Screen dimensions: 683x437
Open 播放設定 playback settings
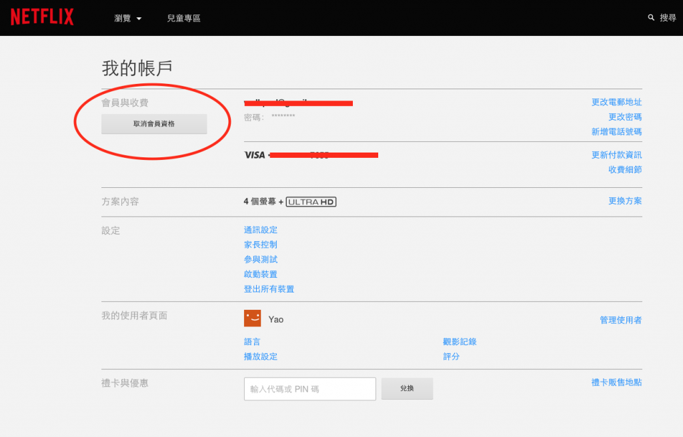(261, 356)
